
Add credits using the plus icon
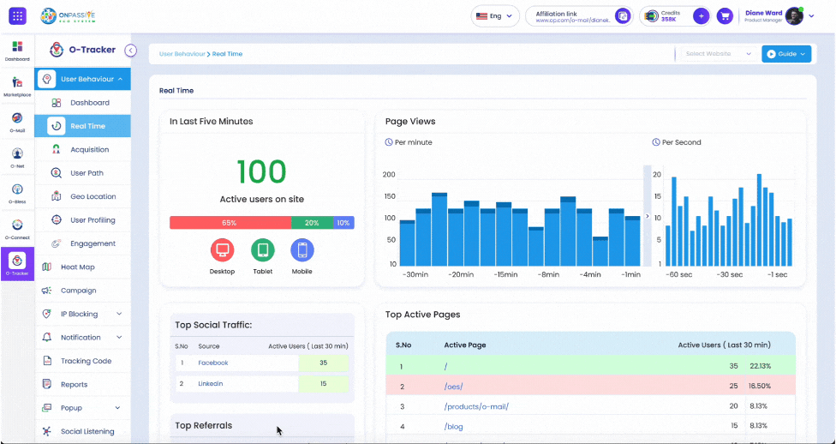[x=702, y=16]
